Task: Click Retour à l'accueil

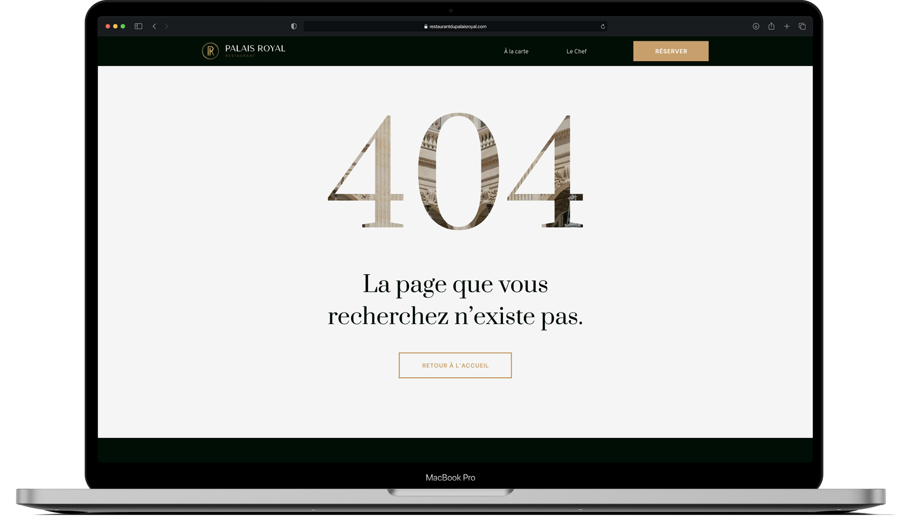Action: (455, 365)
